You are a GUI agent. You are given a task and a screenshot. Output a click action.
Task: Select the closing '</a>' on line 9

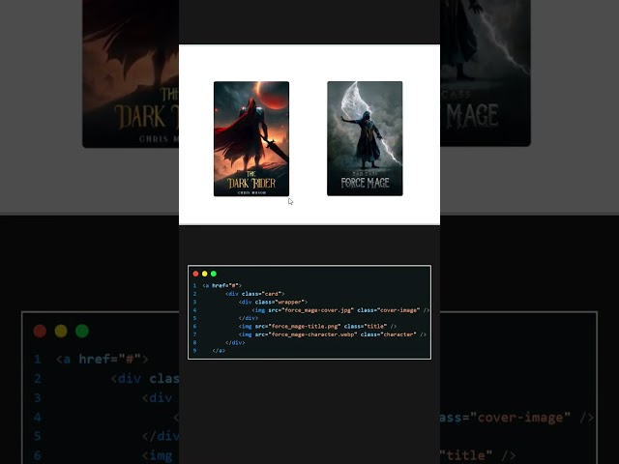[x=219, y=350]
